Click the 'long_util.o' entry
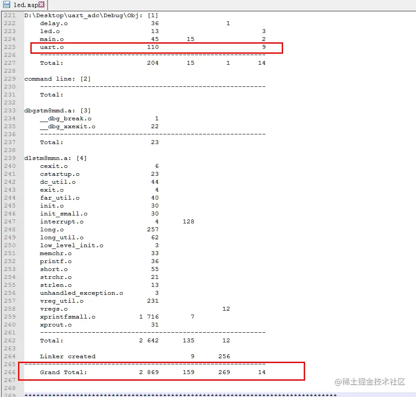 click(x=62, y=237)
